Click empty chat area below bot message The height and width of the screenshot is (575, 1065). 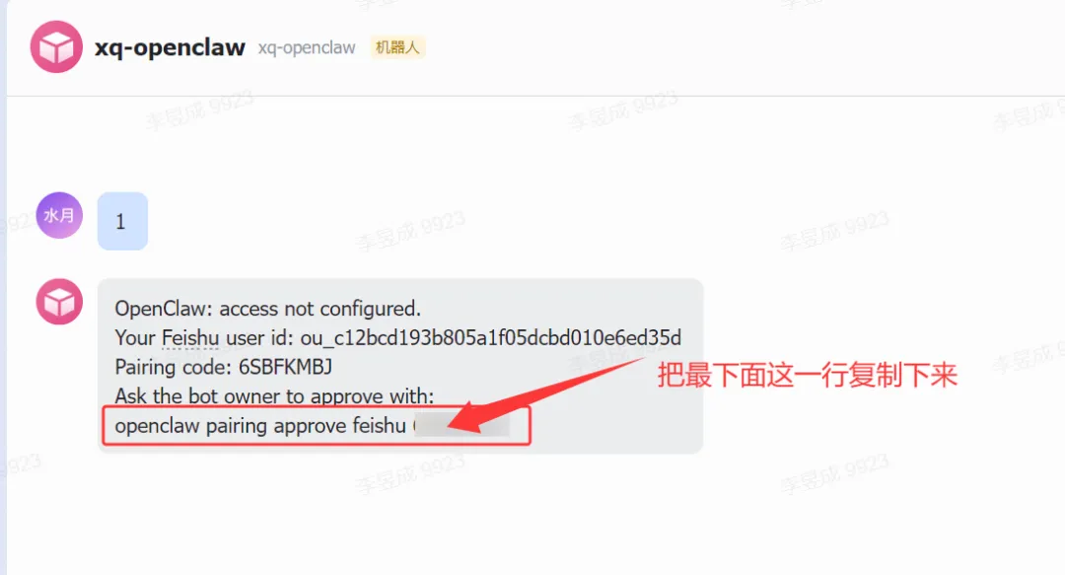(530, 517)
